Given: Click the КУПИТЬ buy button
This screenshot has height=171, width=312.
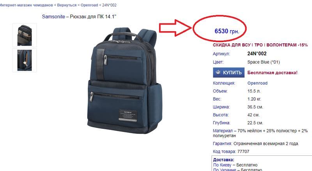Looking at the screenshot, I should click(x=229, y=73).
